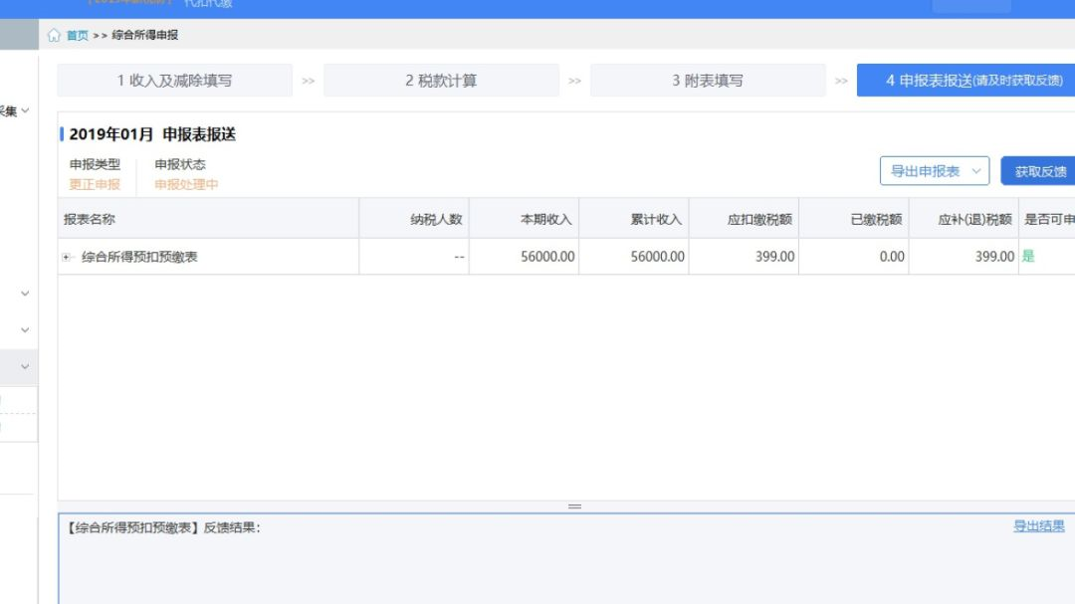Switch to step 2 税款计算
Viewport: 1075px width, 604px height.
pos(441,81)
